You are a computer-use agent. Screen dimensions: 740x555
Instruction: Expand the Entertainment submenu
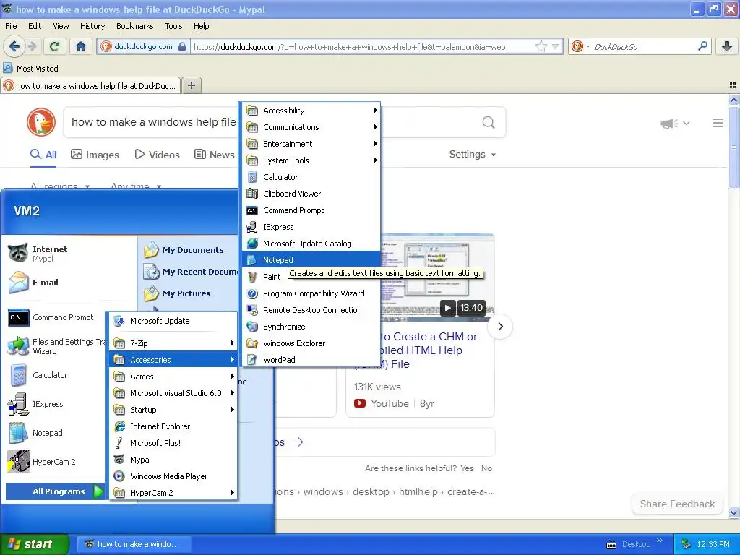pyautogui.click(x=312, y=144)
